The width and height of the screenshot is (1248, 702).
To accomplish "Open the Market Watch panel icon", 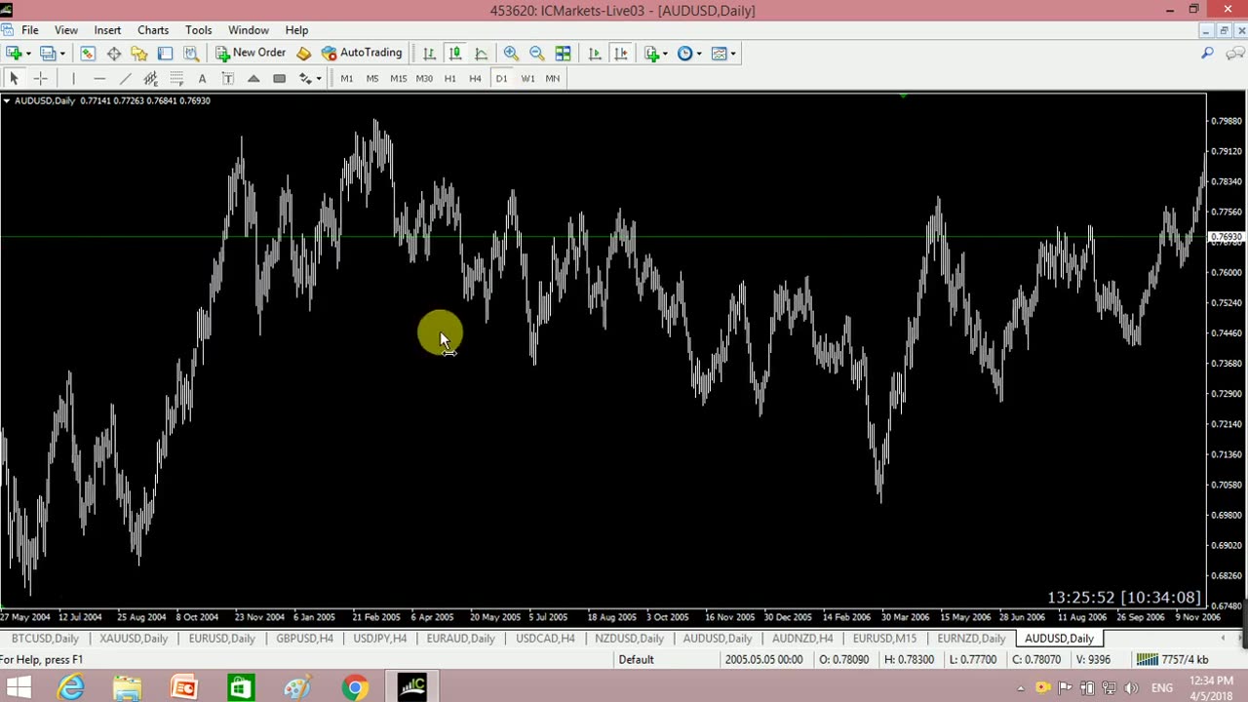I will 88,54.
